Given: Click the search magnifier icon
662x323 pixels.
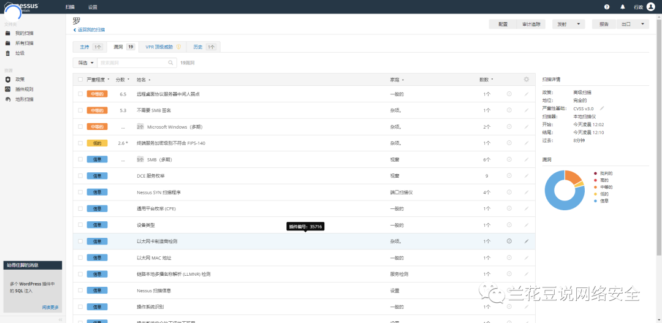Looking at the screenshot, I should 171,63.
